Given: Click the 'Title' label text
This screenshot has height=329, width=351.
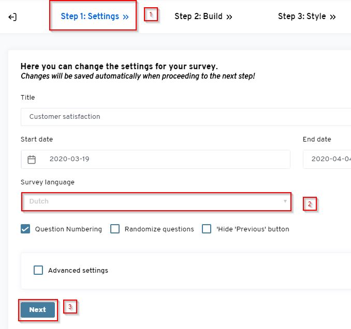Looking at the screenshot, I should [28, 98].
